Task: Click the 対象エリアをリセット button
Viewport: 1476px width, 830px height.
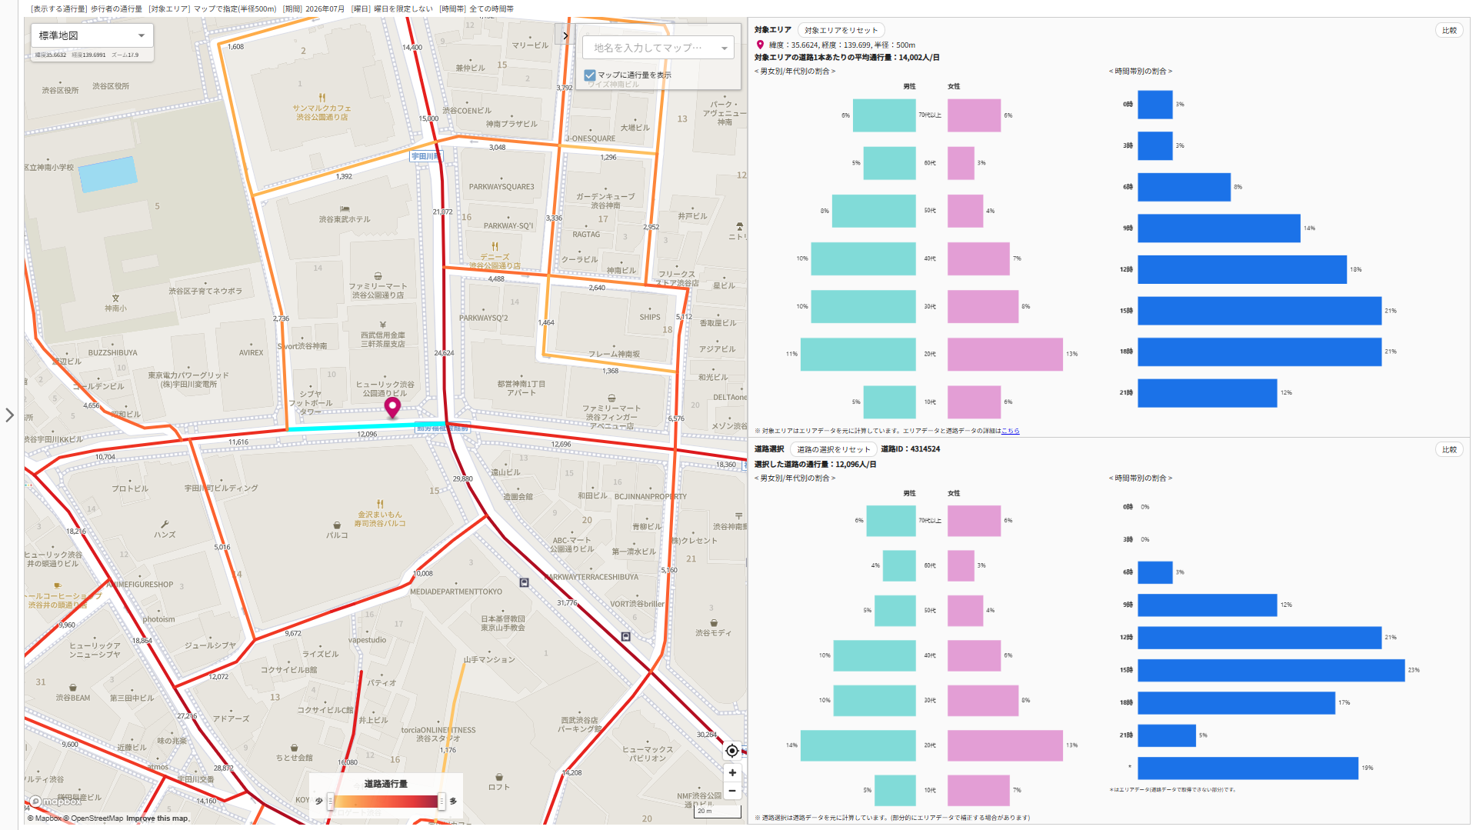Action: pyautogui.click(x=841, y=31)
